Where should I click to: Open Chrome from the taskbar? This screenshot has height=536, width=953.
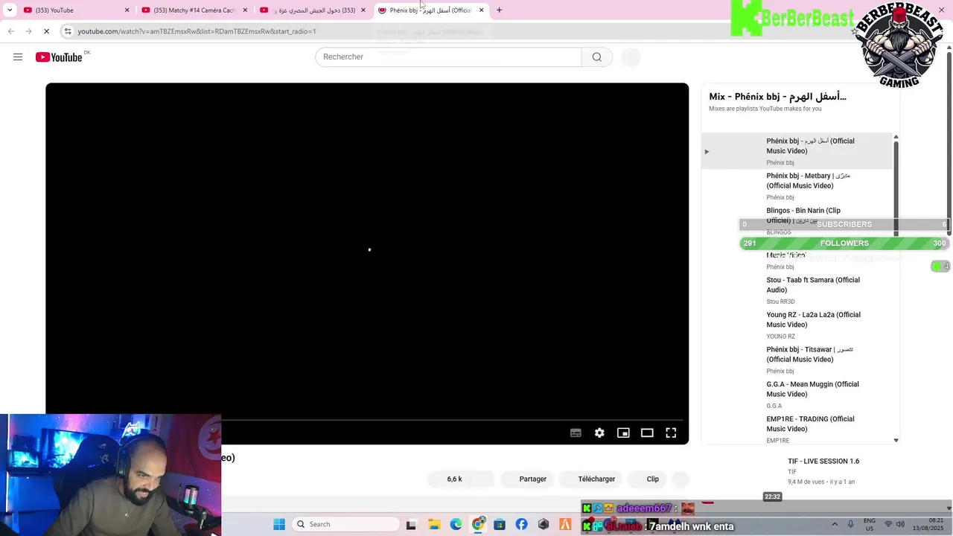click(x=478, y=524)
